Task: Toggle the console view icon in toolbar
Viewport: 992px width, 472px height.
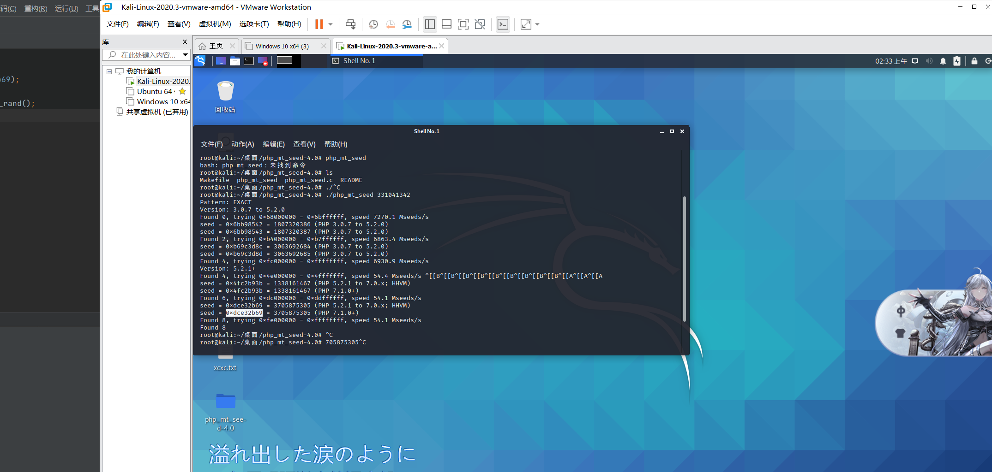Action: click(503, 24)
